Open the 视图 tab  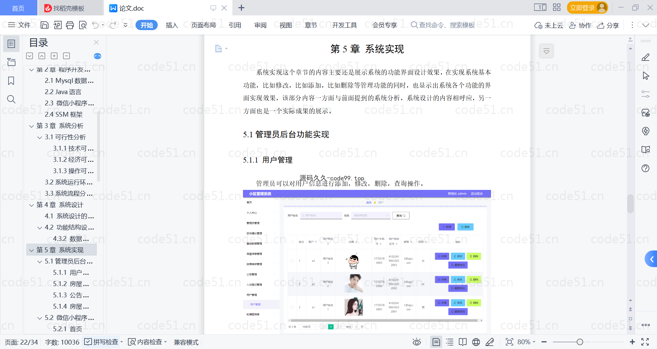click(286, 25)
